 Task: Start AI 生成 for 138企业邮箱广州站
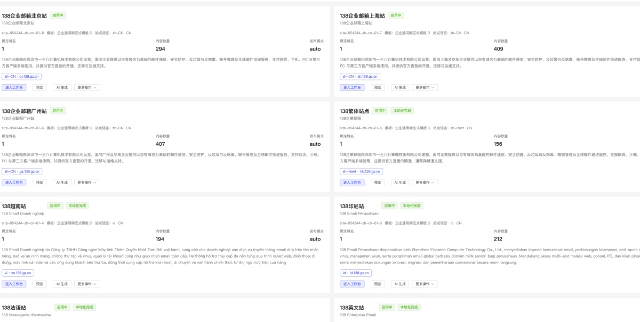(62, 183)
